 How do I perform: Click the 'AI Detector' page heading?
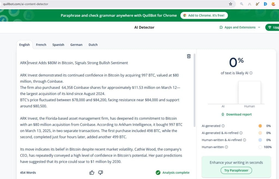coord(144,27)
